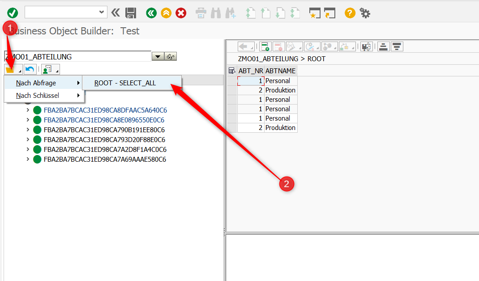479x281 pixels.
Task: Save using the floppy disk icon
Action: (131, 13)
